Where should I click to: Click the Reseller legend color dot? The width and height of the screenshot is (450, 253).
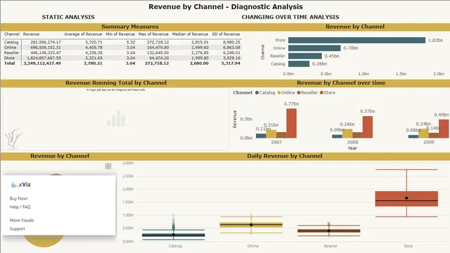pos(298,93)
